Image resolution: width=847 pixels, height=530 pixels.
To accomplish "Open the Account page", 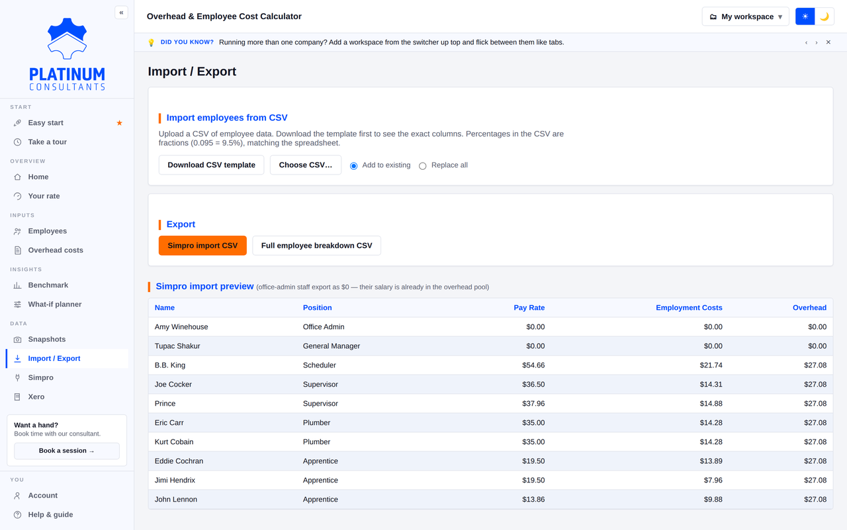I will [67, 496].
